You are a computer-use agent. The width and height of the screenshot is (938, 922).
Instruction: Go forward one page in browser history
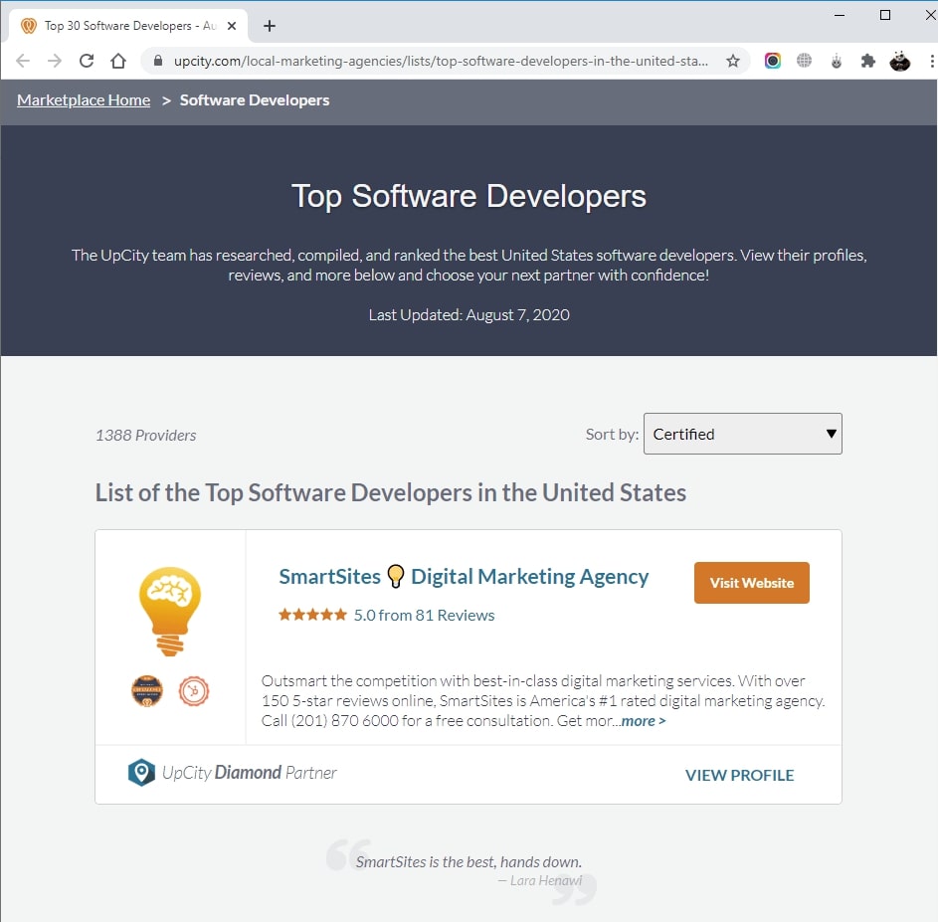coord(55,61)
